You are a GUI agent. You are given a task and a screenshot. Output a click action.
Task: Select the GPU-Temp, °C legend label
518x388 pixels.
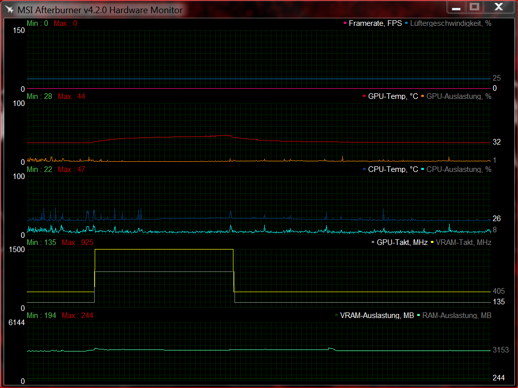click(393, 96)
